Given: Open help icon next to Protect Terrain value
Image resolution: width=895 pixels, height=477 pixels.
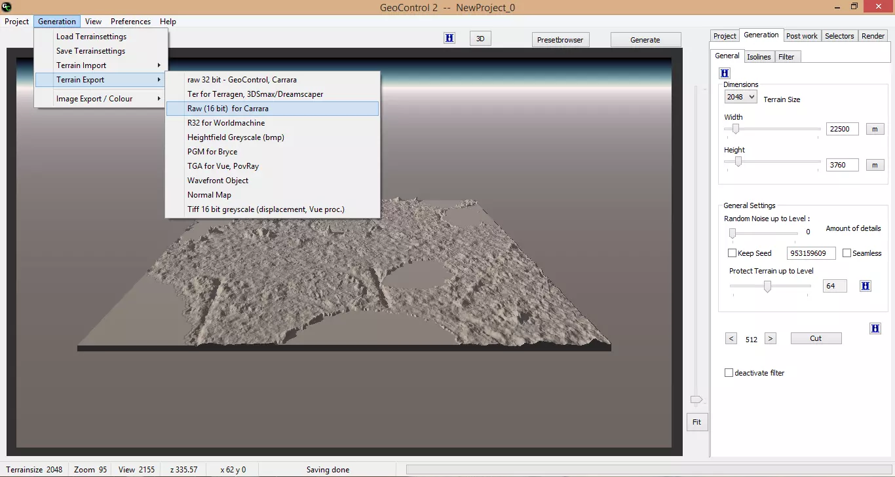Looking at the screenshot, I should tap(865, 286).
